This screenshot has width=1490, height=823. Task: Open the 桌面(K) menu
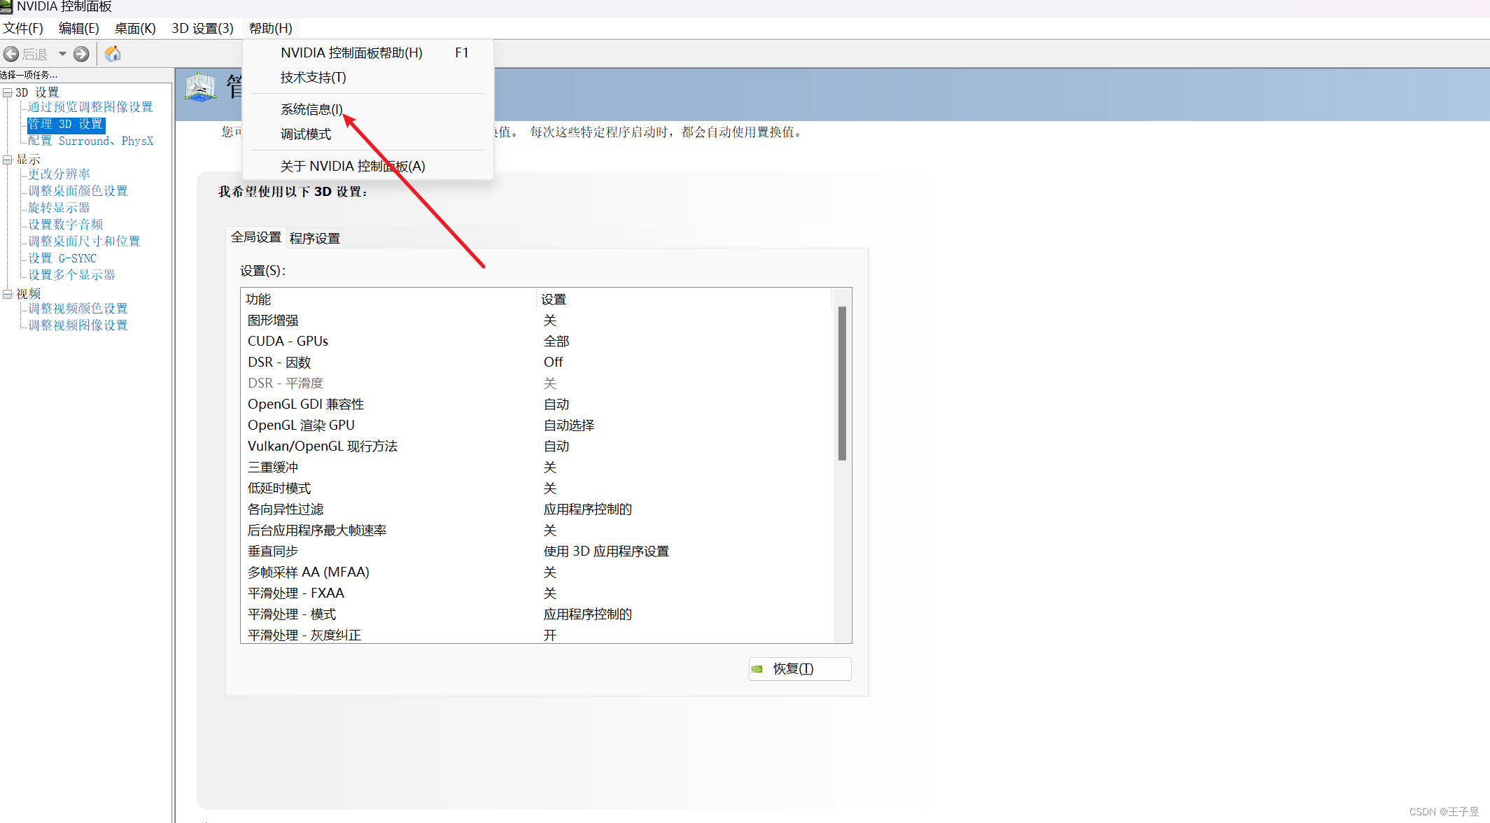135,28
